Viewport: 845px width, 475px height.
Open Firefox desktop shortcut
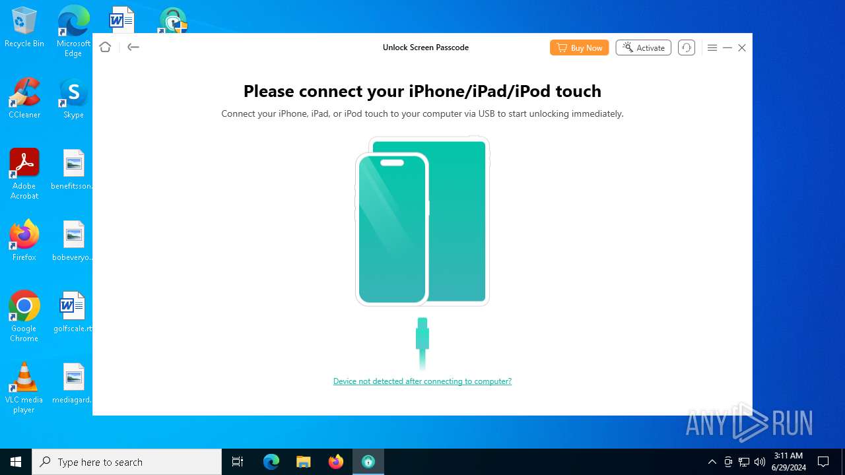click(x=24, y=241)
